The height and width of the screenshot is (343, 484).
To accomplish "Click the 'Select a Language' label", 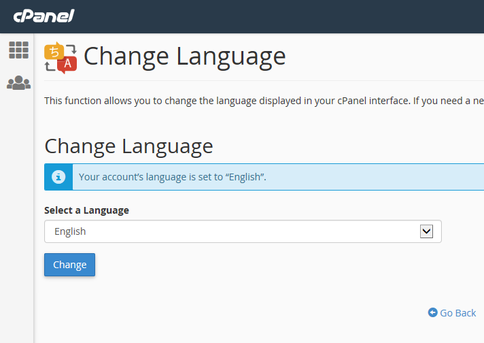I will (x=87, y=210).
